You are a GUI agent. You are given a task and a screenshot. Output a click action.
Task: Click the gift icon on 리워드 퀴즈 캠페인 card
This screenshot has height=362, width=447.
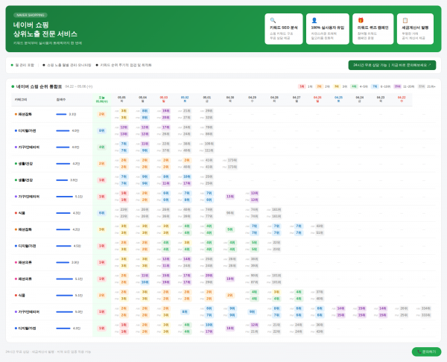pyautogui.click(x=361, y=20)
